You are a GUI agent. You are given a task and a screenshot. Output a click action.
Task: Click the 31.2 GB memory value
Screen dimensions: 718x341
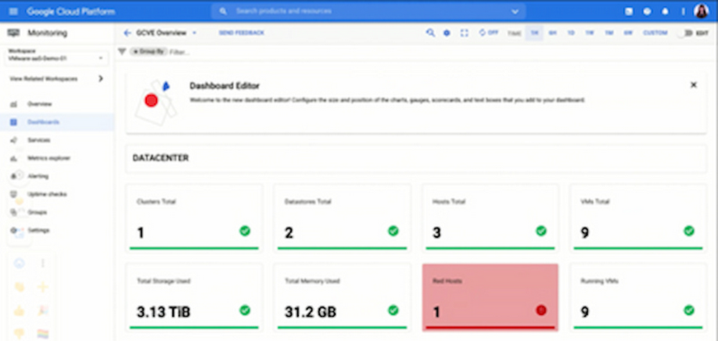click(310, 312)
